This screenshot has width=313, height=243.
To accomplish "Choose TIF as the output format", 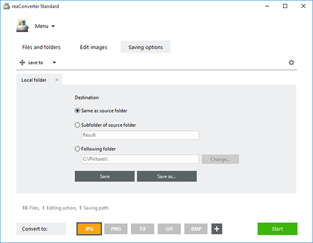I will pos(143,229).
